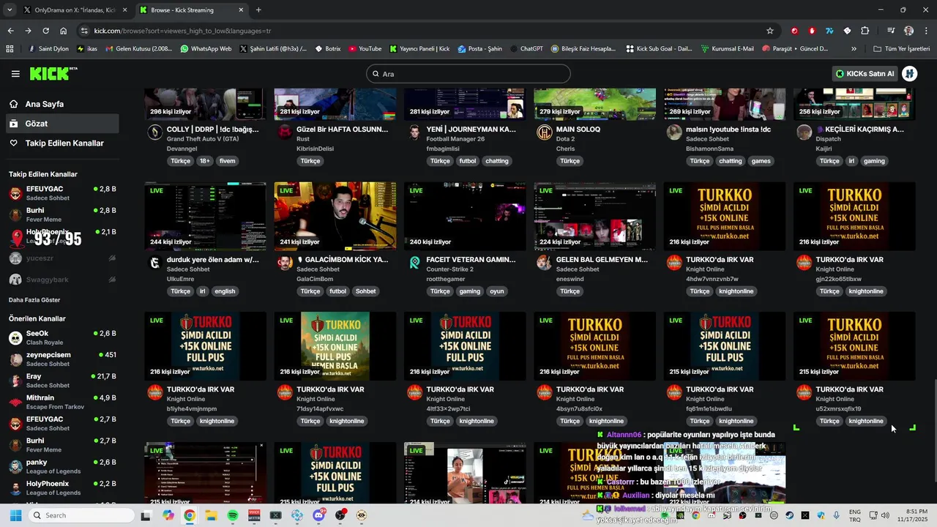The image size is (937, 527).
Task: Click the Windows taskbar Search box
Action: click(x=82, y=515)
